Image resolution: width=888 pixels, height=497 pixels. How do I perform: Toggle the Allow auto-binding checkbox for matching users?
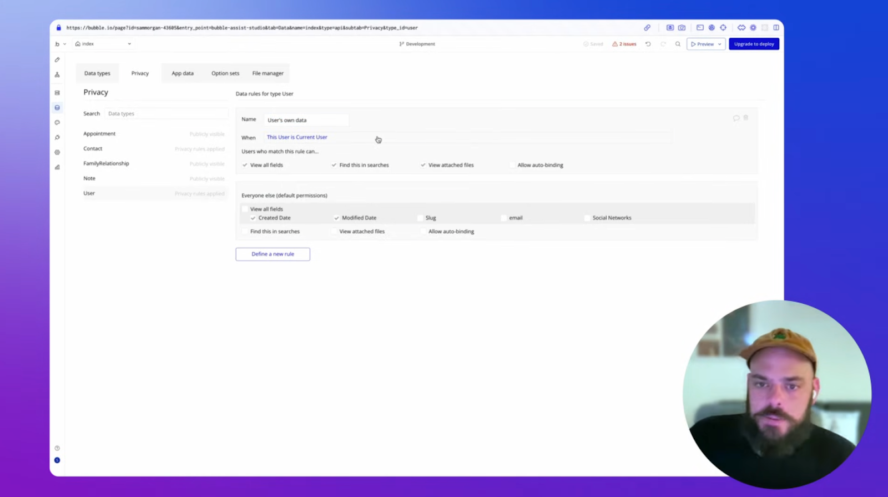[x=512, y=165]
